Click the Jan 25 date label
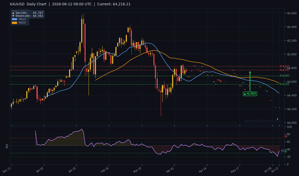Screen dimensions: 299x176 click(x=72, y=169)
